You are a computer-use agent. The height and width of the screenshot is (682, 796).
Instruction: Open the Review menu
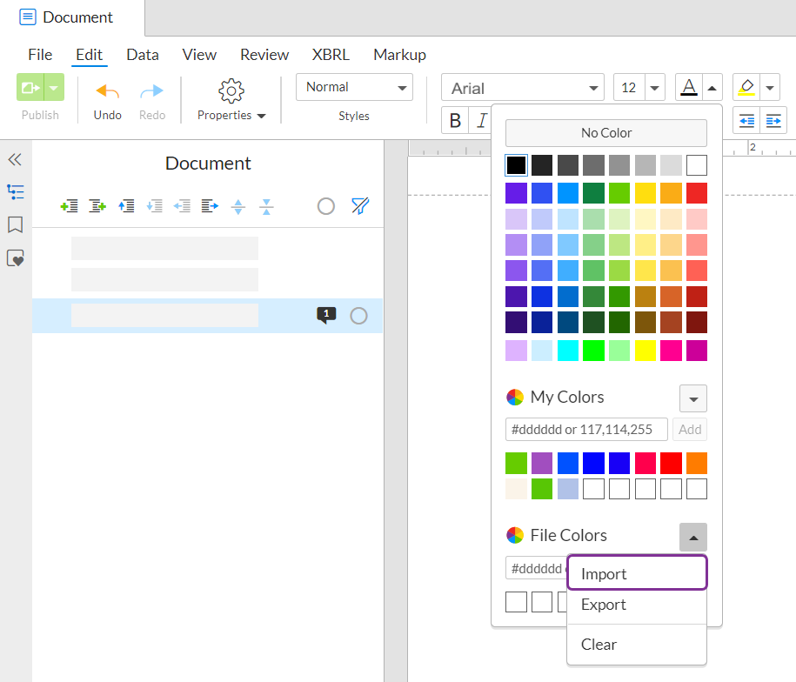[x=264, y=55]
